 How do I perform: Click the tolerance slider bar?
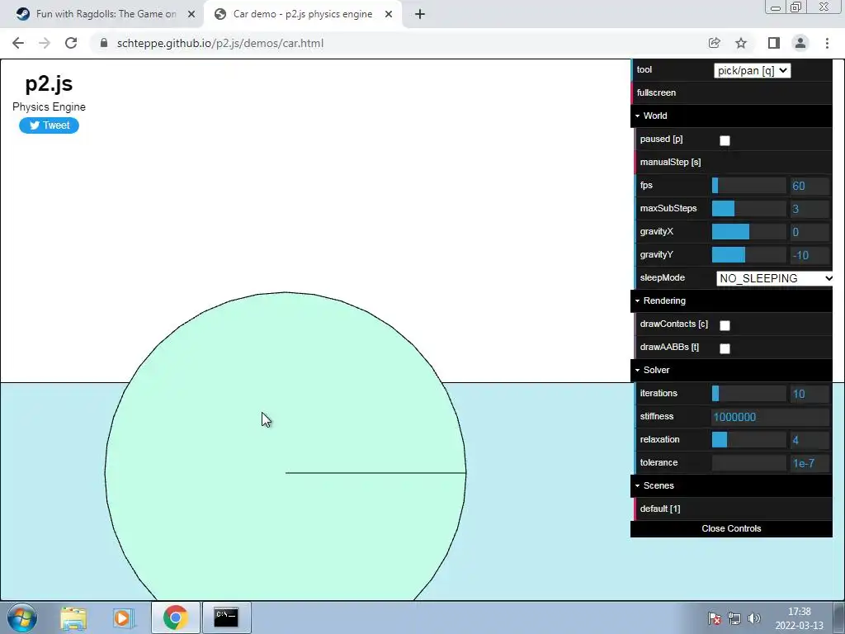[x=749, y=463]
